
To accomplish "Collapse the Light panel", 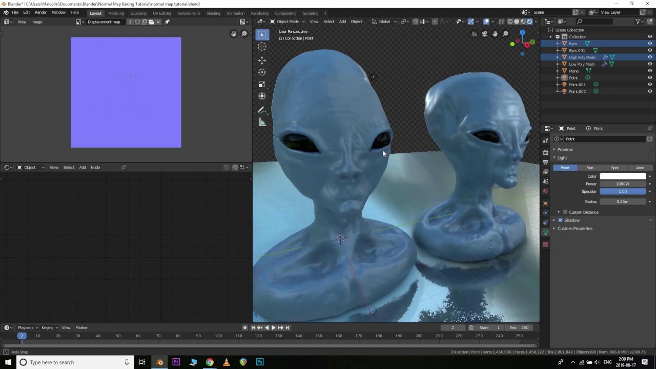I will pyautogui.click(x=562, y=158).
